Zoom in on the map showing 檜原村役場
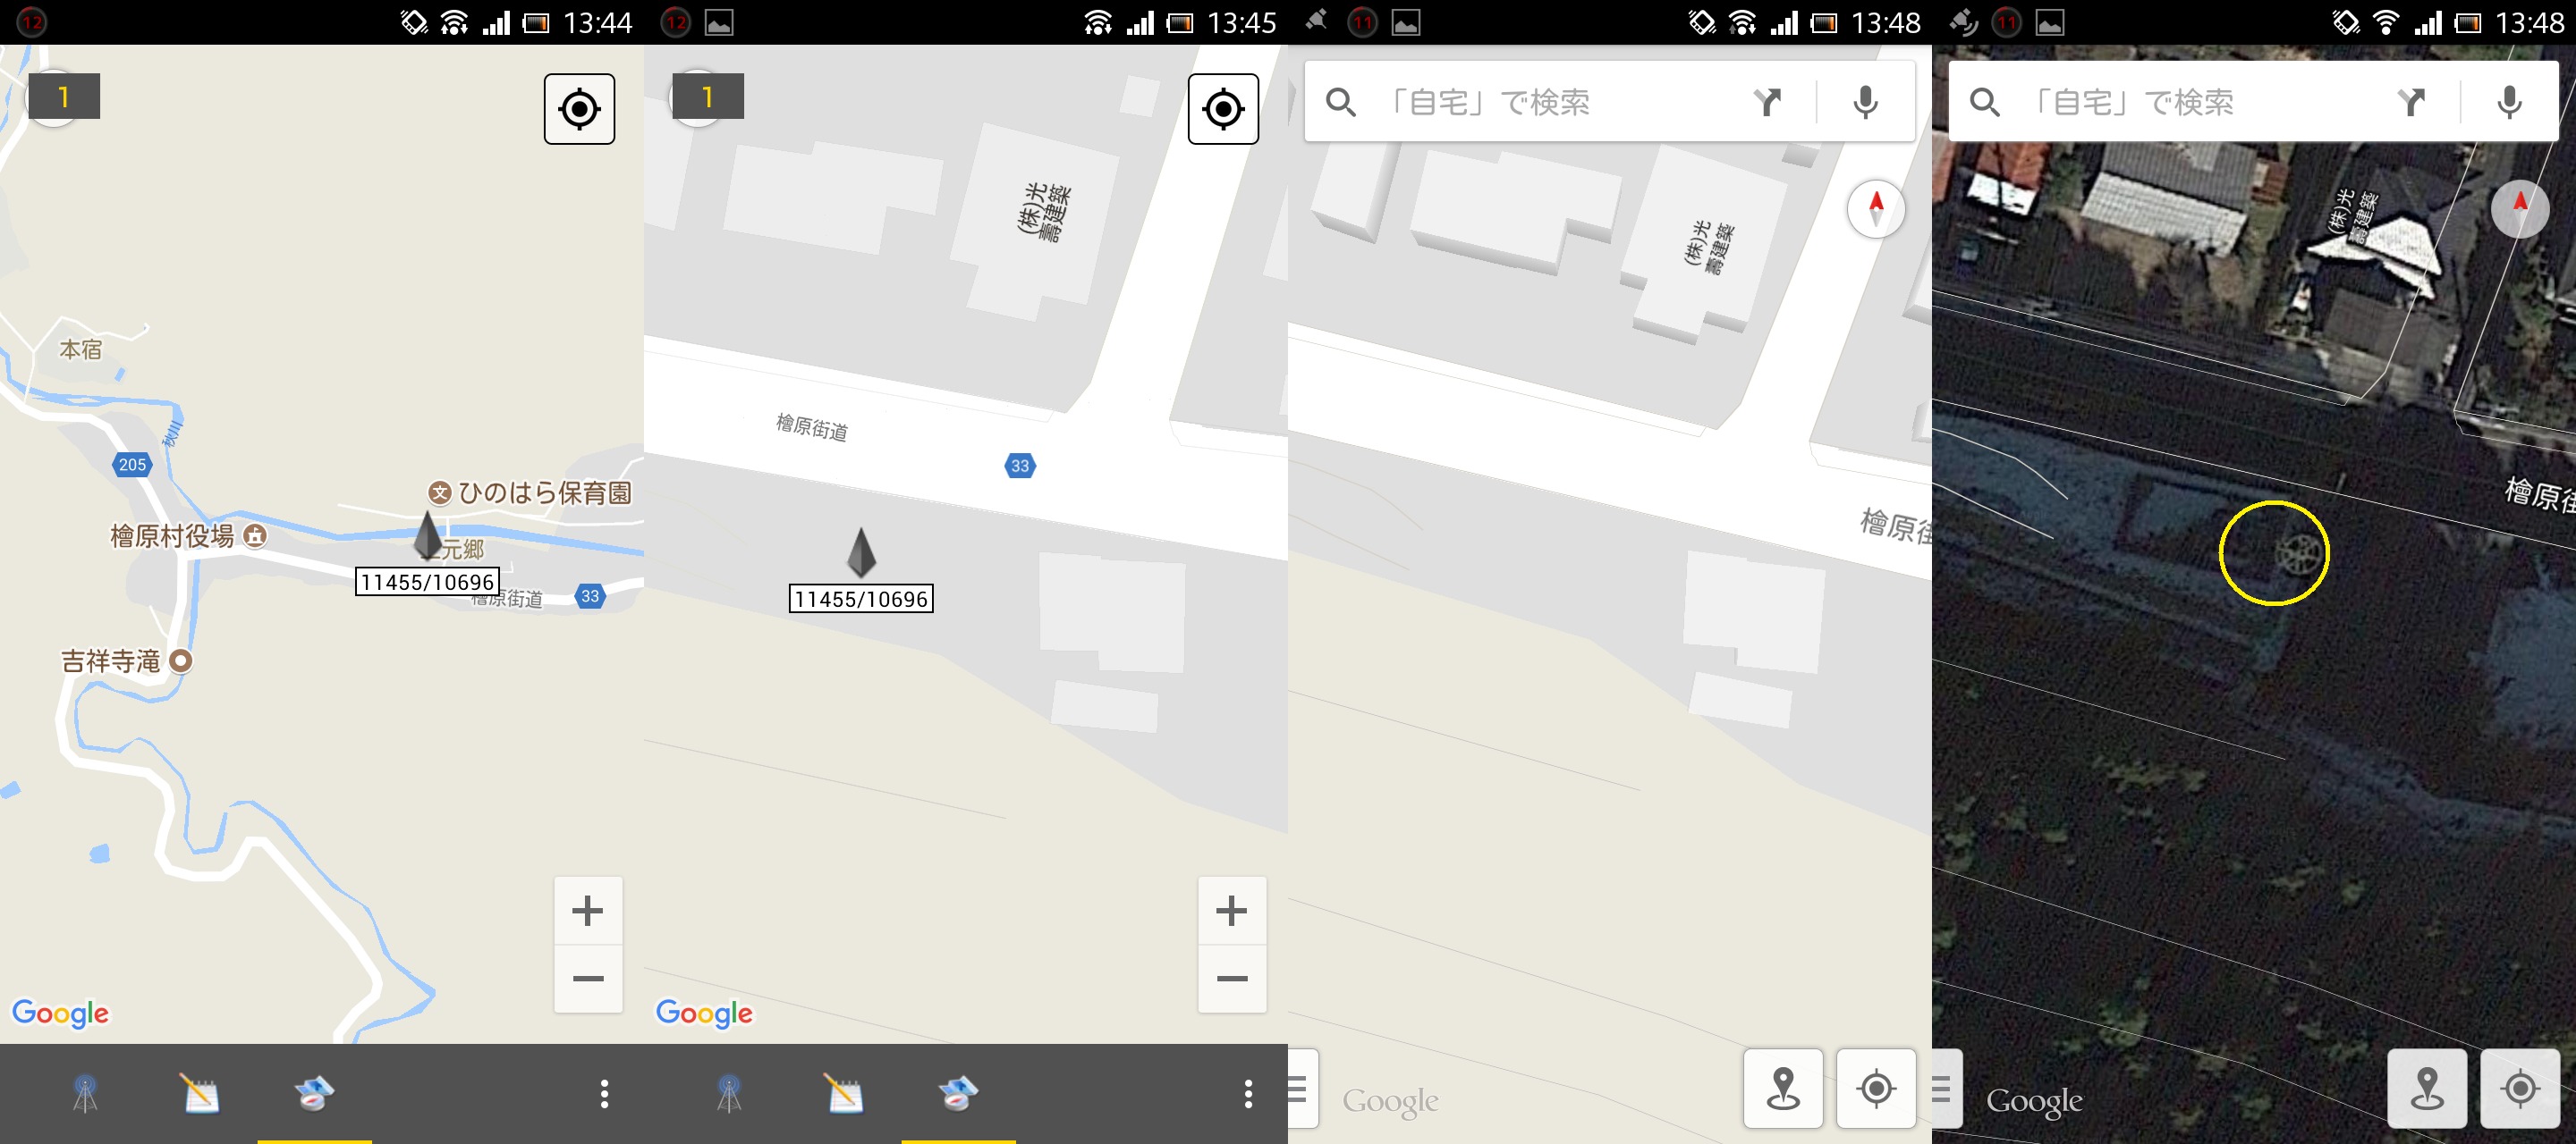The height and width of the screenshot is (1144, 2576). (x=588, y=910)
